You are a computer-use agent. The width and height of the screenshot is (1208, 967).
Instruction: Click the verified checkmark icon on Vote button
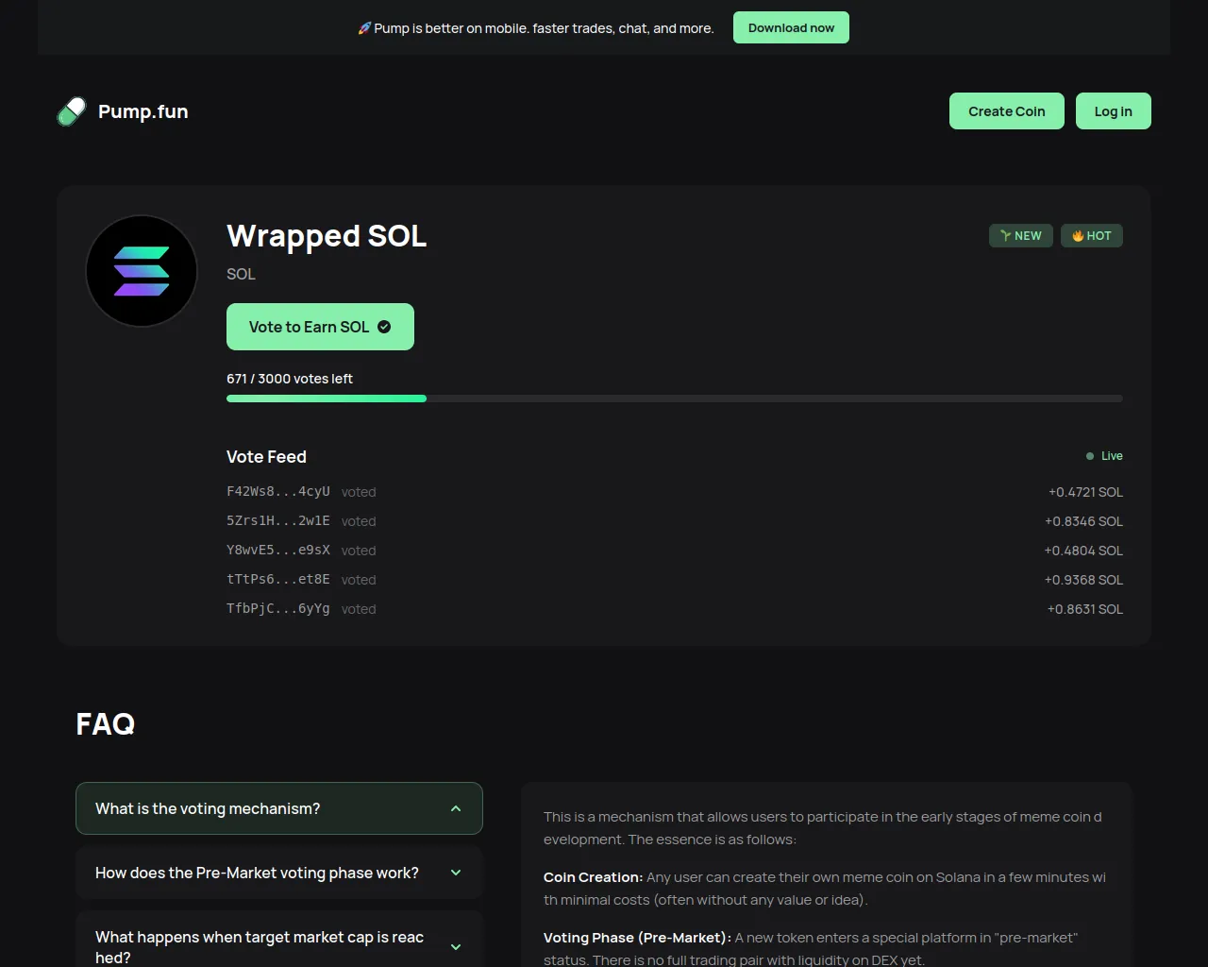[384, 327]
